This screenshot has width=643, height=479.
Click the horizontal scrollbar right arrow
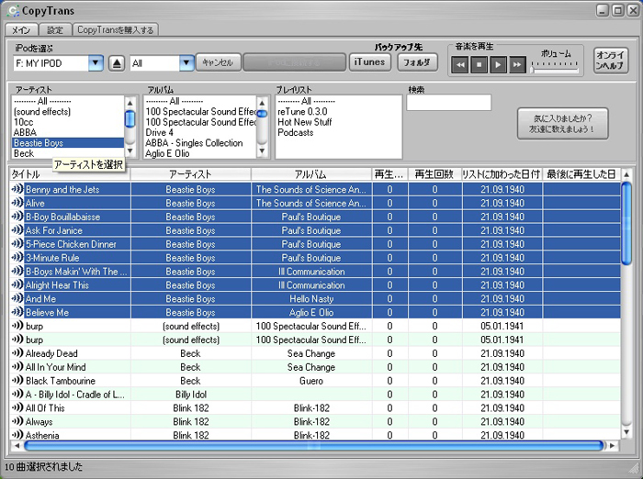[x=613, y=445]
